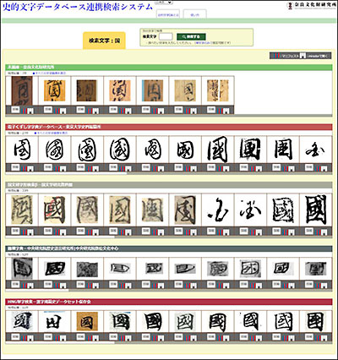The height and width of the screenshot is (360, 338).
Task: Click the 詳細 button under the fifth red-section glyph
Action: (x=146, y=167)
